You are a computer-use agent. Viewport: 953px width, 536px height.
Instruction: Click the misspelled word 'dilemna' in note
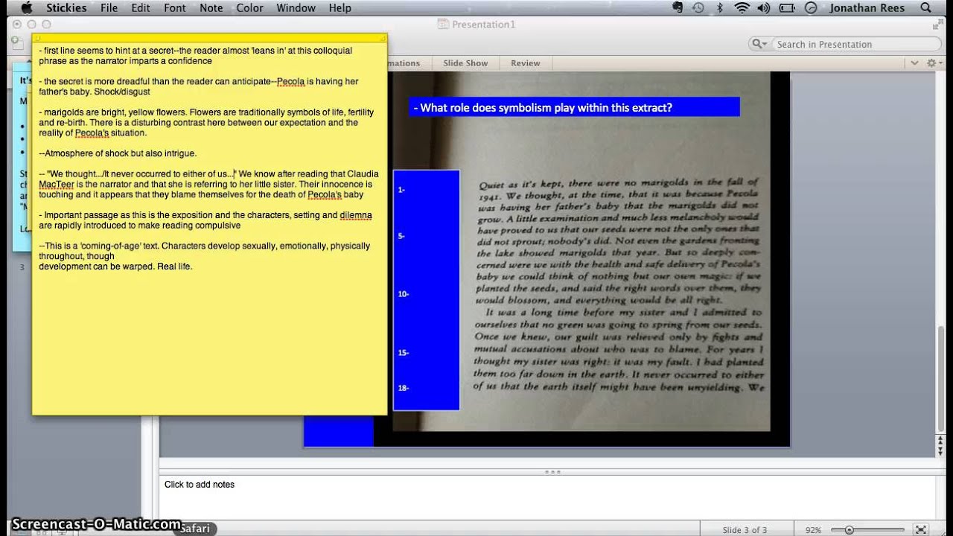click(356, 215)
